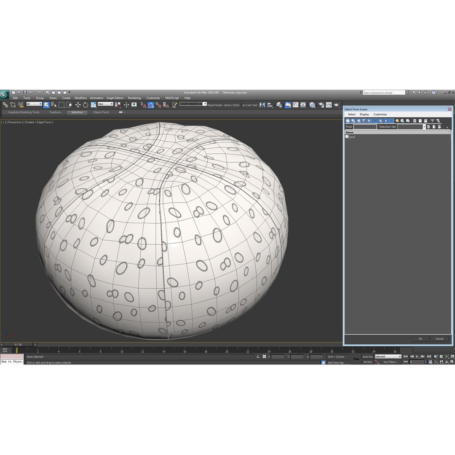Toggle Display Cameras filter in Select From Scene
This screenshot has width=455, height=455.
(x=364, y=121)
